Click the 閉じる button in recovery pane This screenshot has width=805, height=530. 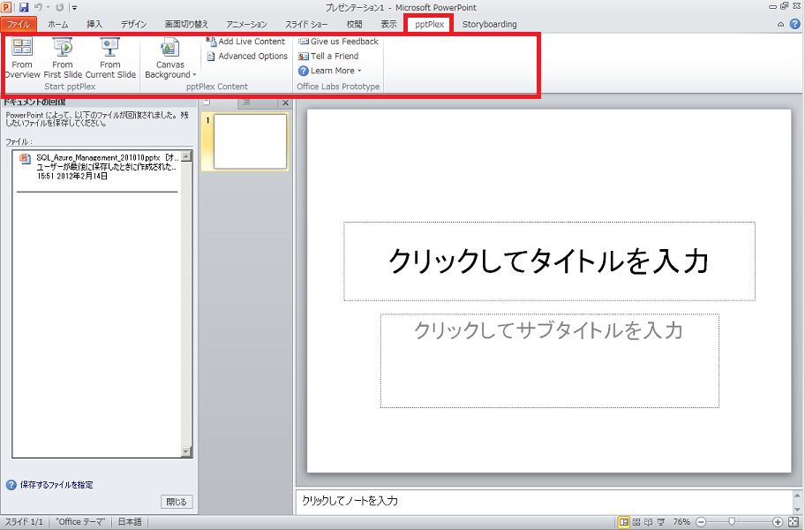click(177, 502)
